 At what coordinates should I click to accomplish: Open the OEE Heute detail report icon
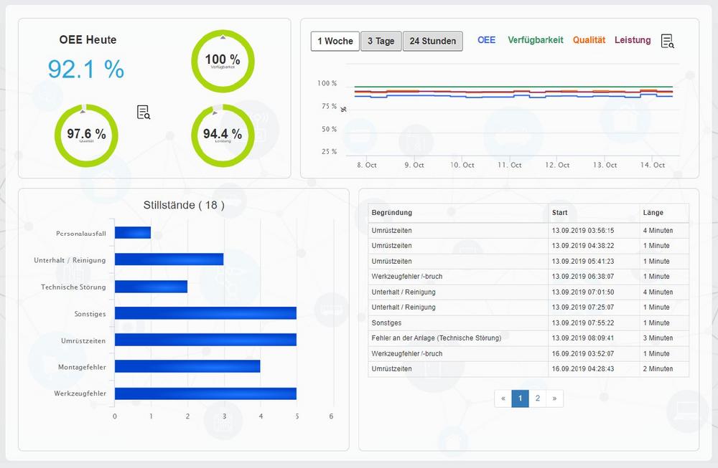click(x=144, y=112)
